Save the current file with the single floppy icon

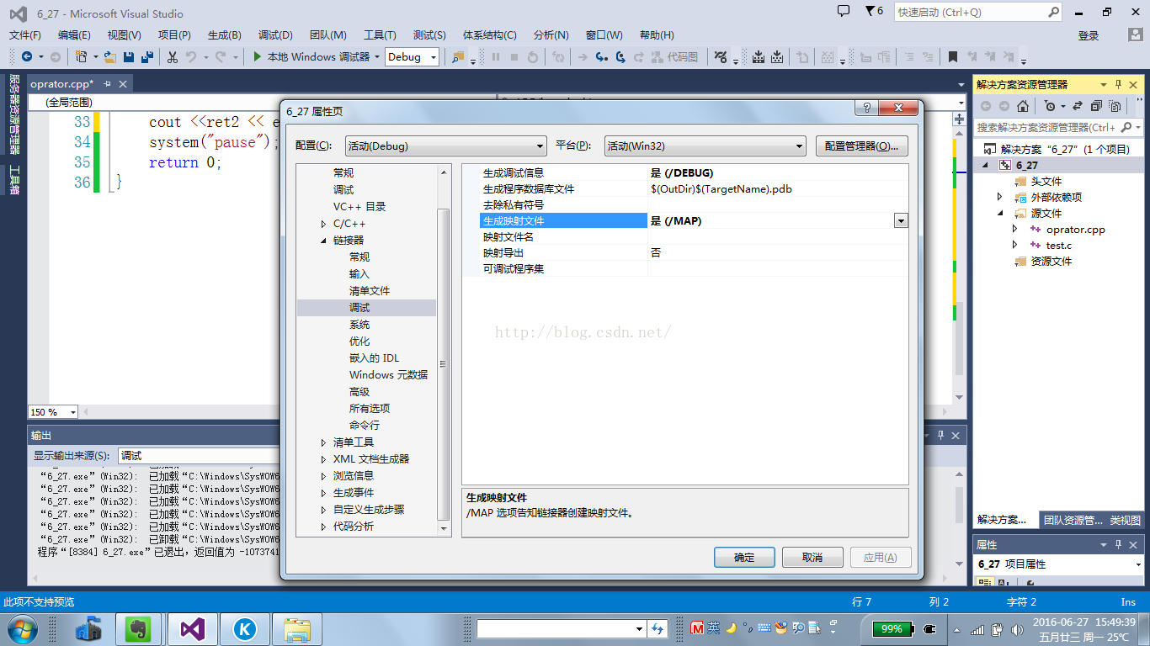tap(129, 57)
